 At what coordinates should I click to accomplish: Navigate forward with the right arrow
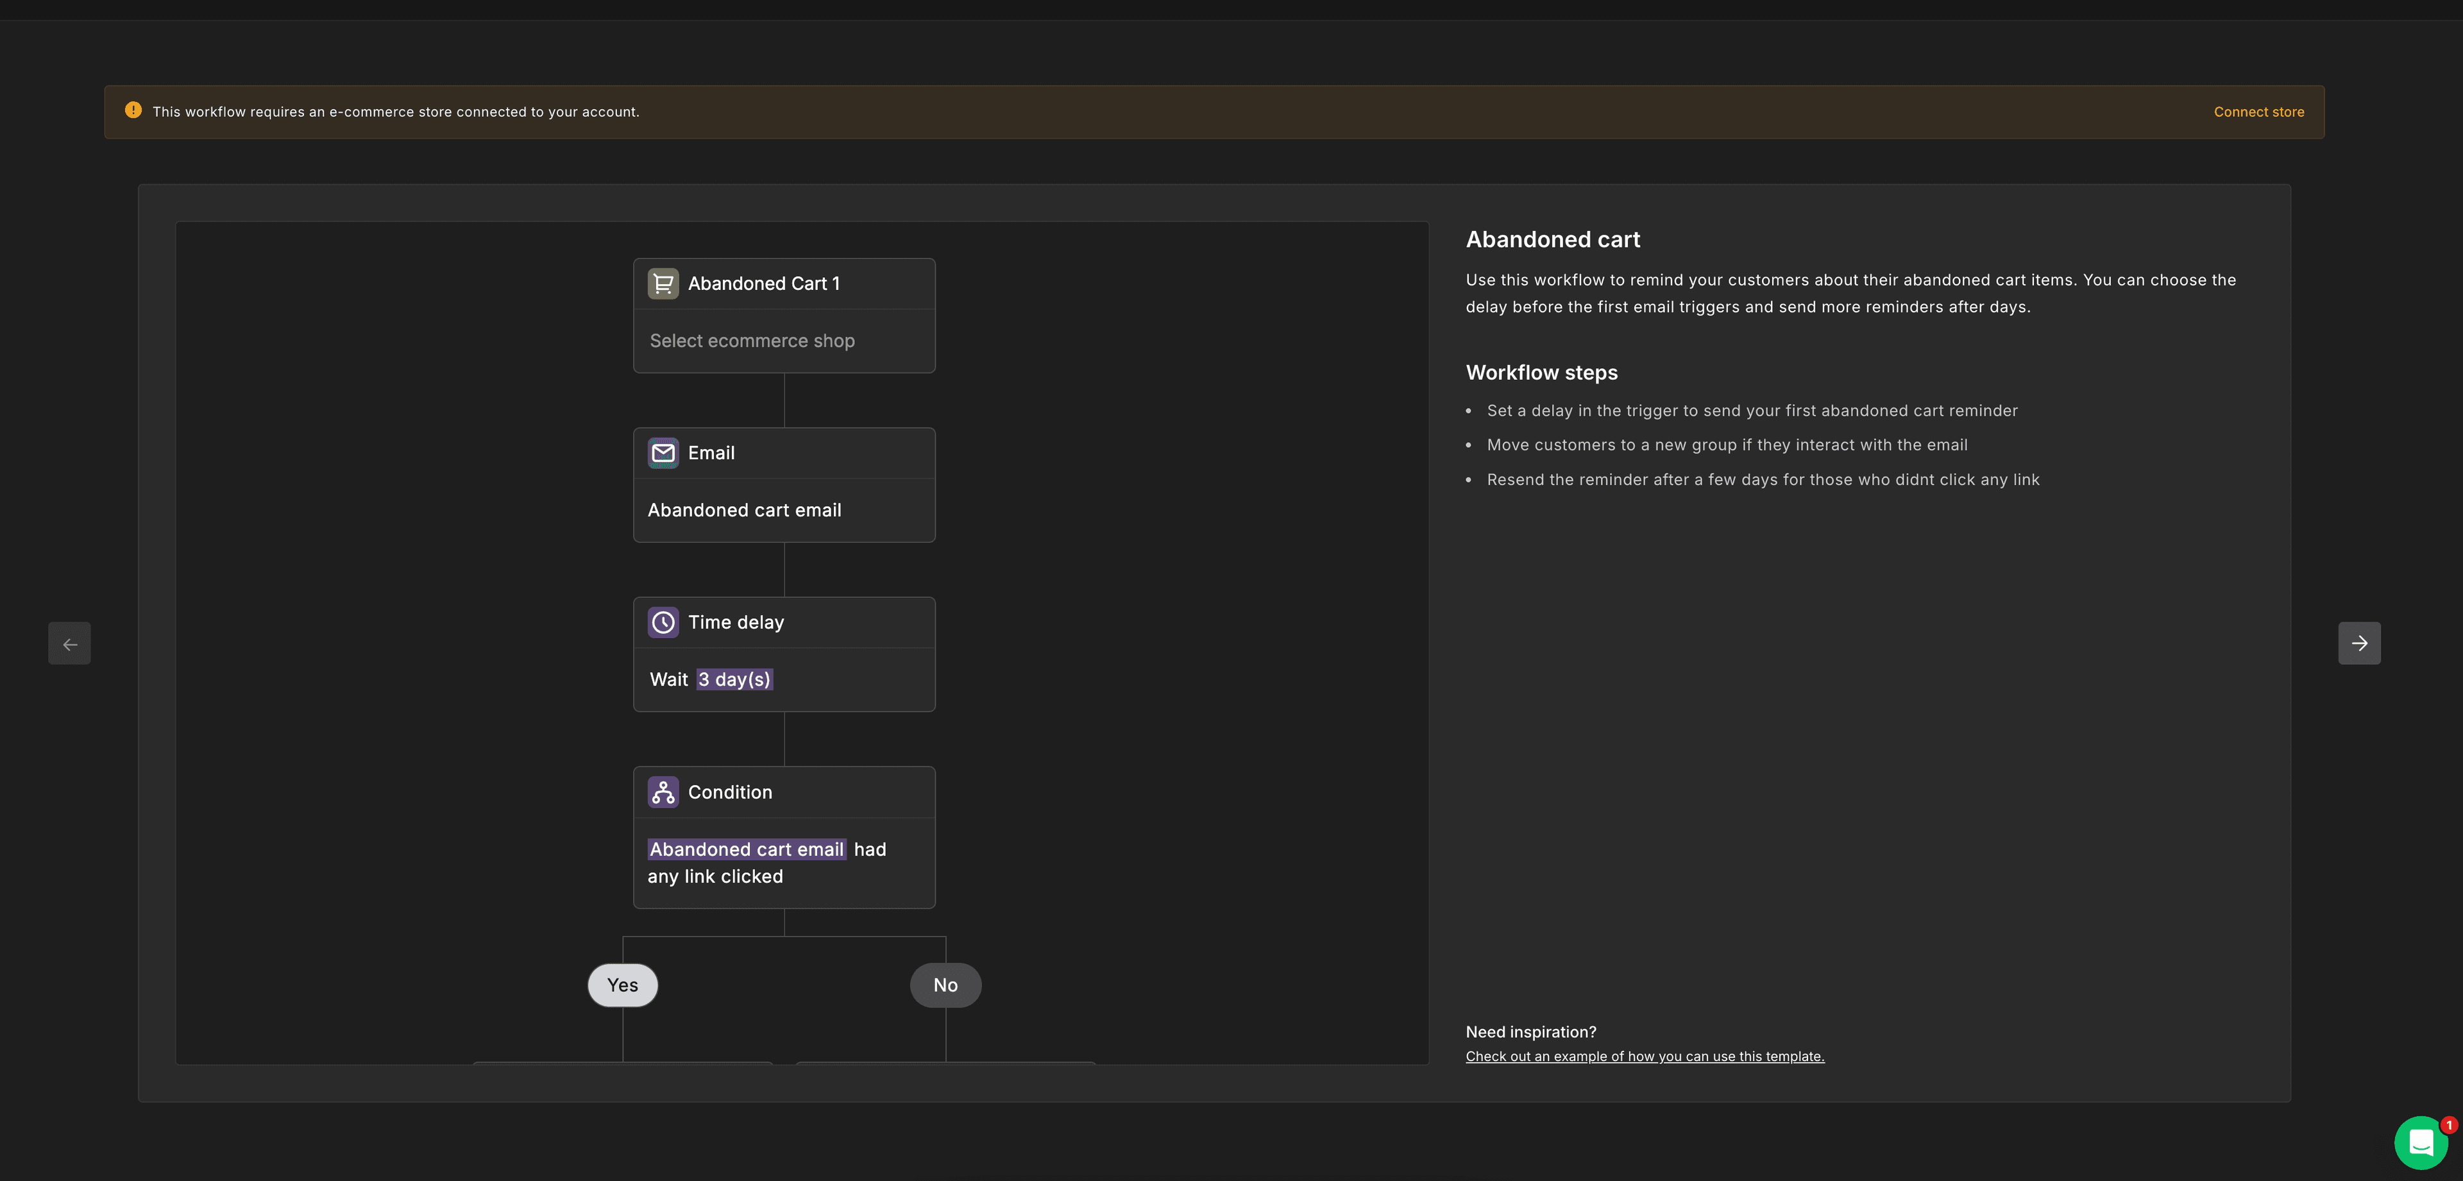pyautogui.click(x=2359, y=643)
